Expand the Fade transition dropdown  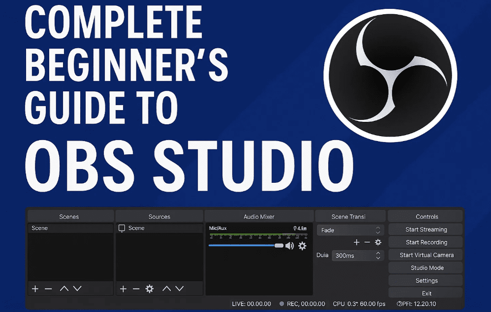350,230
